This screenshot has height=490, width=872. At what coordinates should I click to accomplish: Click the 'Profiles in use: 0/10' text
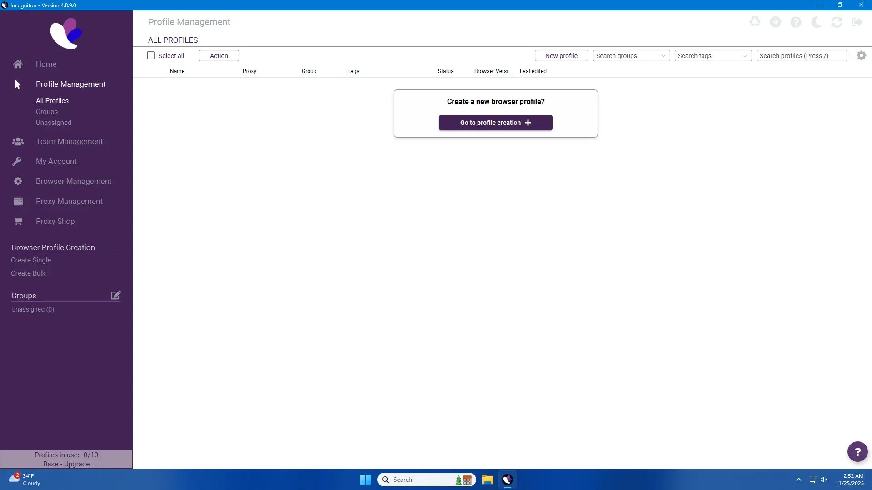click(x=66, y=455)
